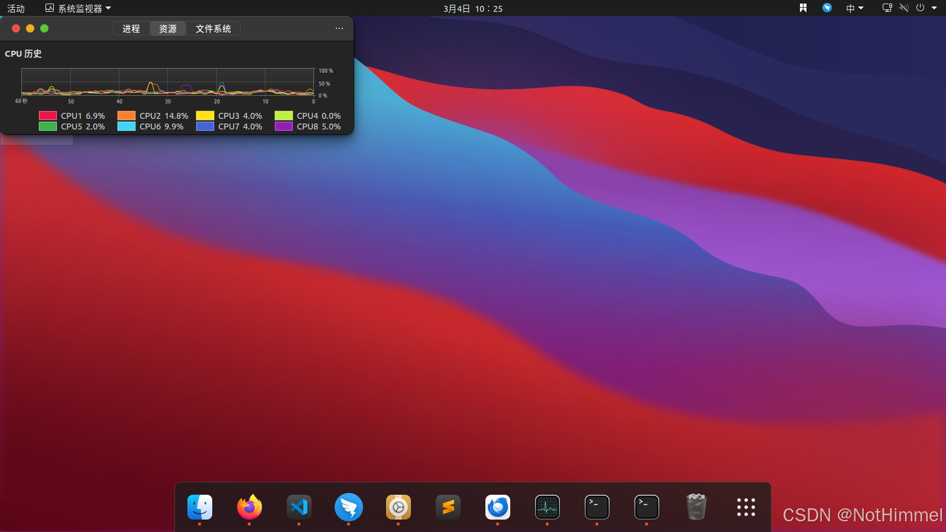Start DingTalk from the dock

[348, 507]
